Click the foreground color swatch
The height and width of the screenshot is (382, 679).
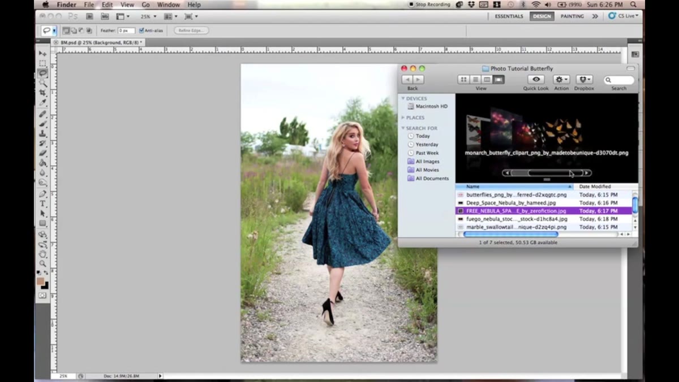[x=41, y=281]
